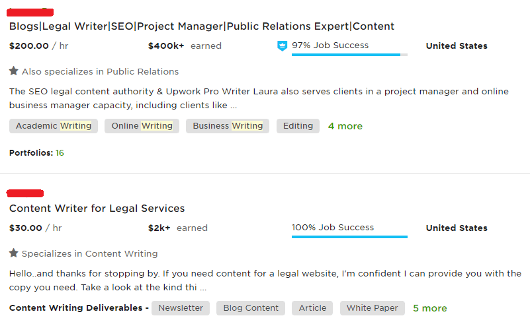Click the Hello..and thanks for stopping by description
Image resolution: width=530 pixels, height=322 pixels.
(x=265, y=280)
